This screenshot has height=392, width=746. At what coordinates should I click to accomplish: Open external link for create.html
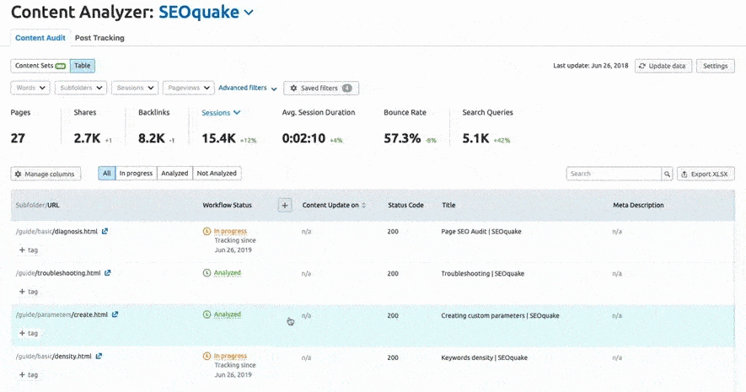(x=115, y=314)
